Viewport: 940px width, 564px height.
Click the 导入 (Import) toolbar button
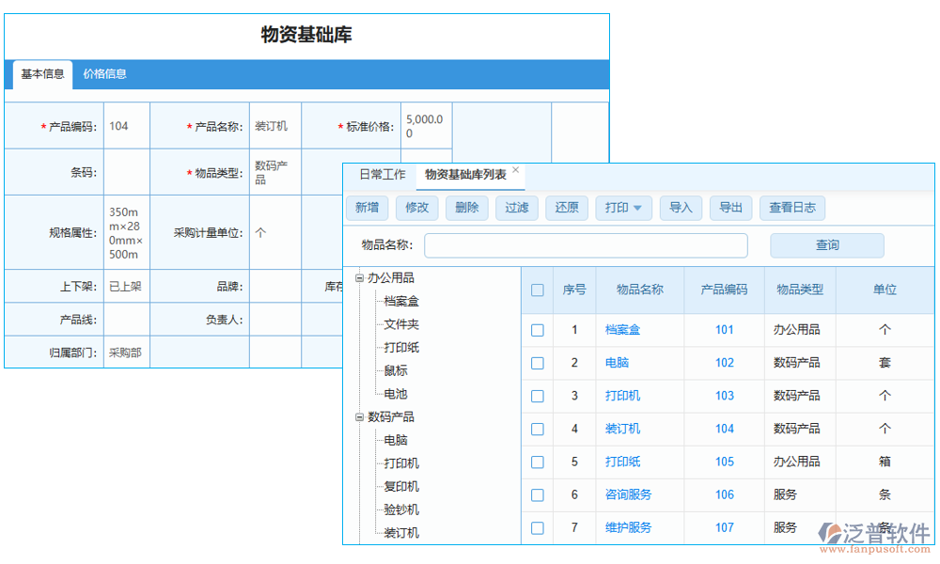tap(681, 208)
